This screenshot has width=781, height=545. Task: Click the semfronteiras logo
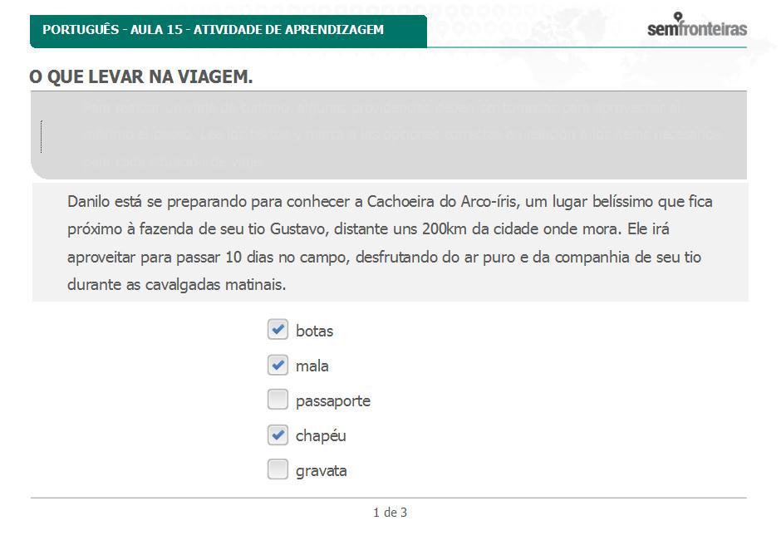pyautogui.click(x=697, y=29)
